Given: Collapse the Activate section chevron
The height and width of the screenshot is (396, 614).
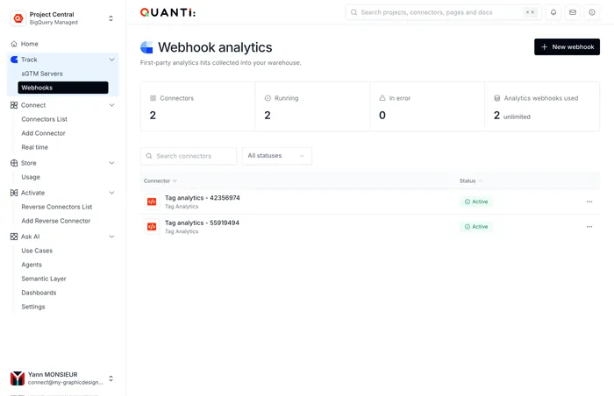Looking at the screenshot, I should coord(111,193).
